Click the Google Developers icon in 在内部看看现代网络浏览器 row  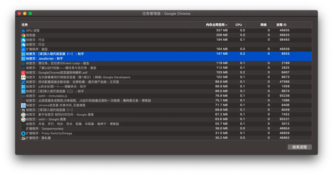(x=23, y=77)
